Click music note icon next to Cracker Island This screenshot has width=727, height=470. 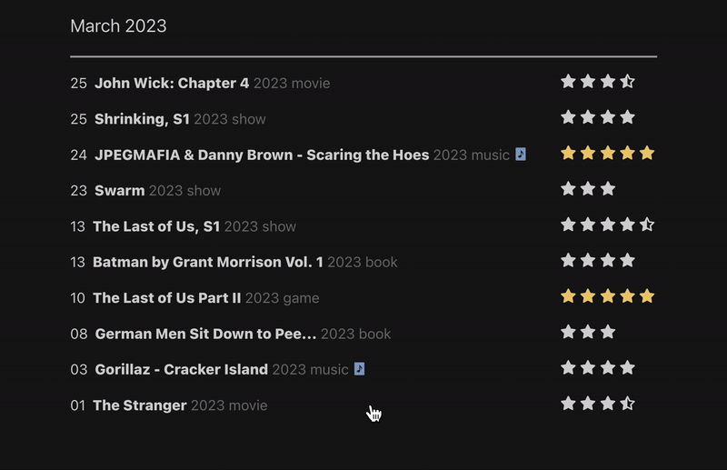(360, 369)
